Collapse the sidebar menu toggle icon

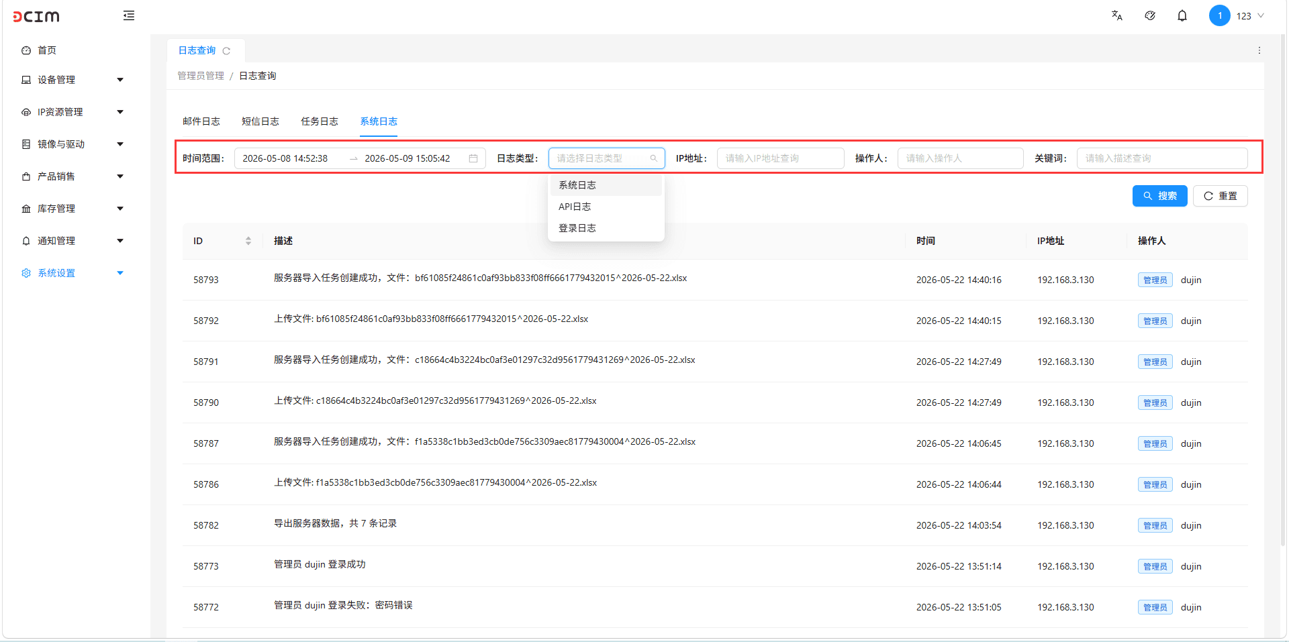click(x=129, y=15)
